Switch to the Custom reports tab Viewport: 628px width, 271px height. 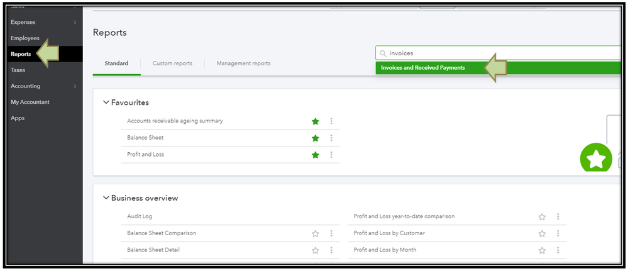coord(172,64)
